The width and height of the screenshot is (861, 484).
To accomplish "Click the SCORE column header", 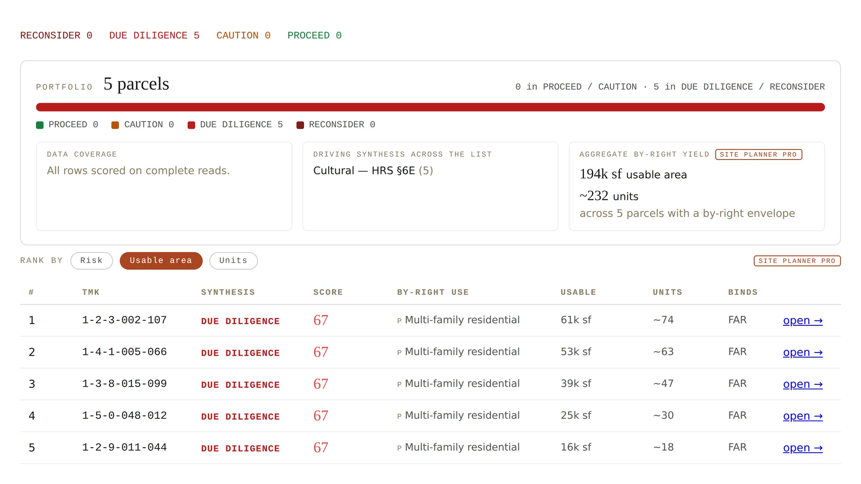I will coord(328,292).
